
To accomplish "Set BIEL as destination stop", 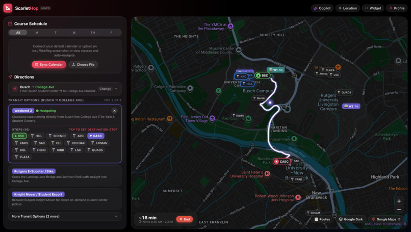I will click(20, 150).
